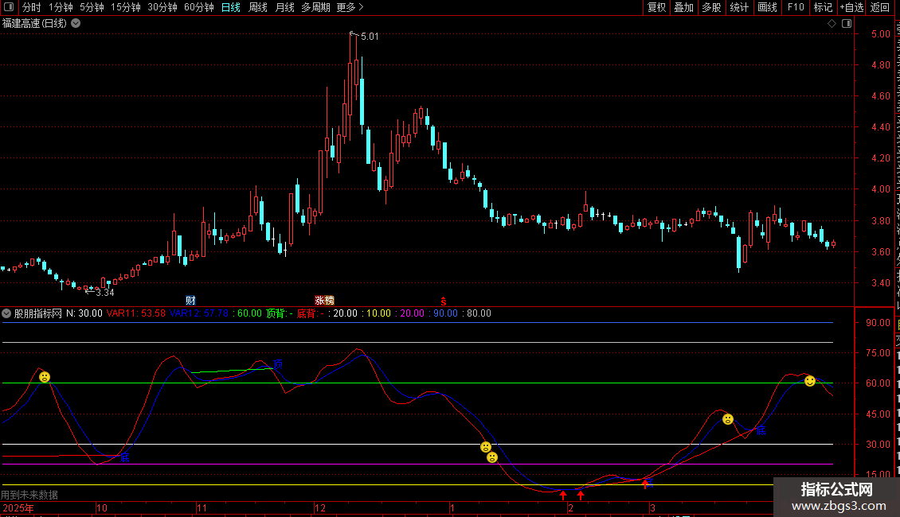Click the 涨榜 marker below the candlestick chart
This screenshot has width=900, height=517.
(x=324, y=300)
